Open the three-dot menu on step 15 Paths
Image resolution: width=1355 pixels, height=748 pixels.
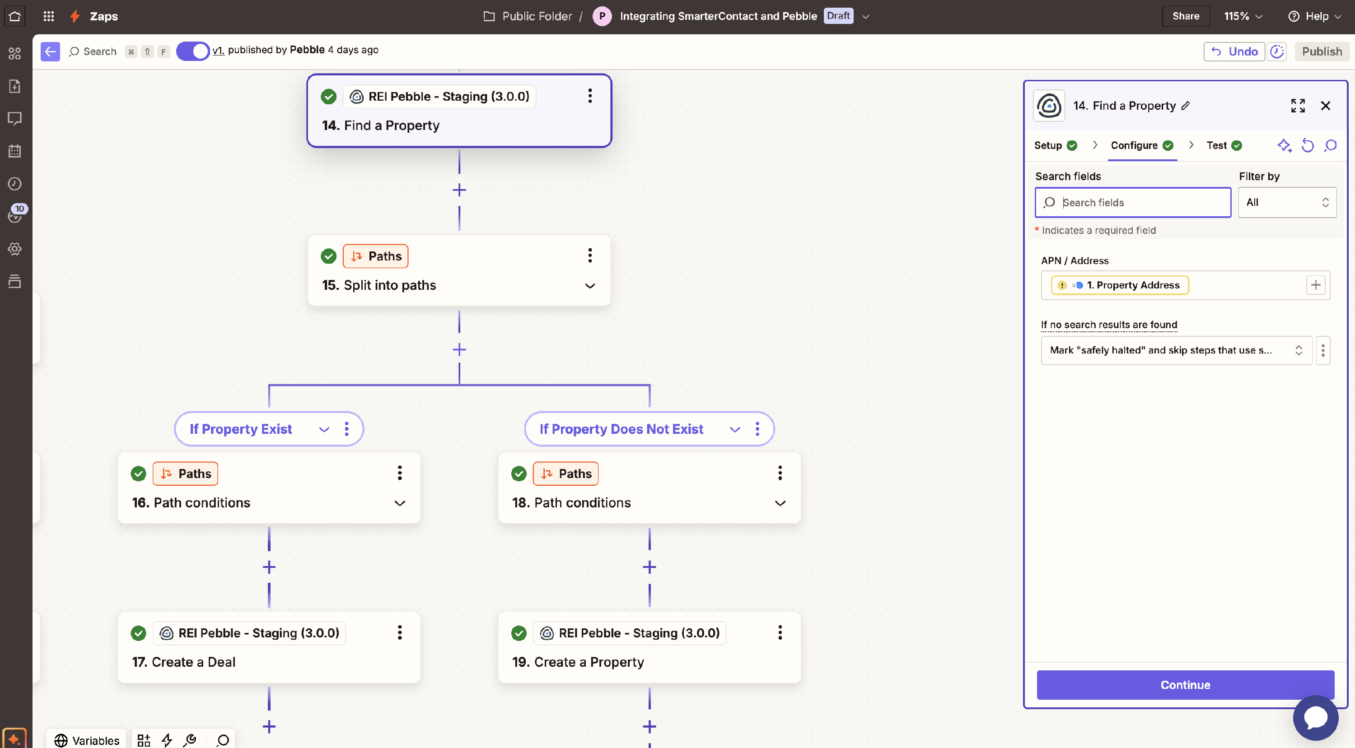(590, 256)
